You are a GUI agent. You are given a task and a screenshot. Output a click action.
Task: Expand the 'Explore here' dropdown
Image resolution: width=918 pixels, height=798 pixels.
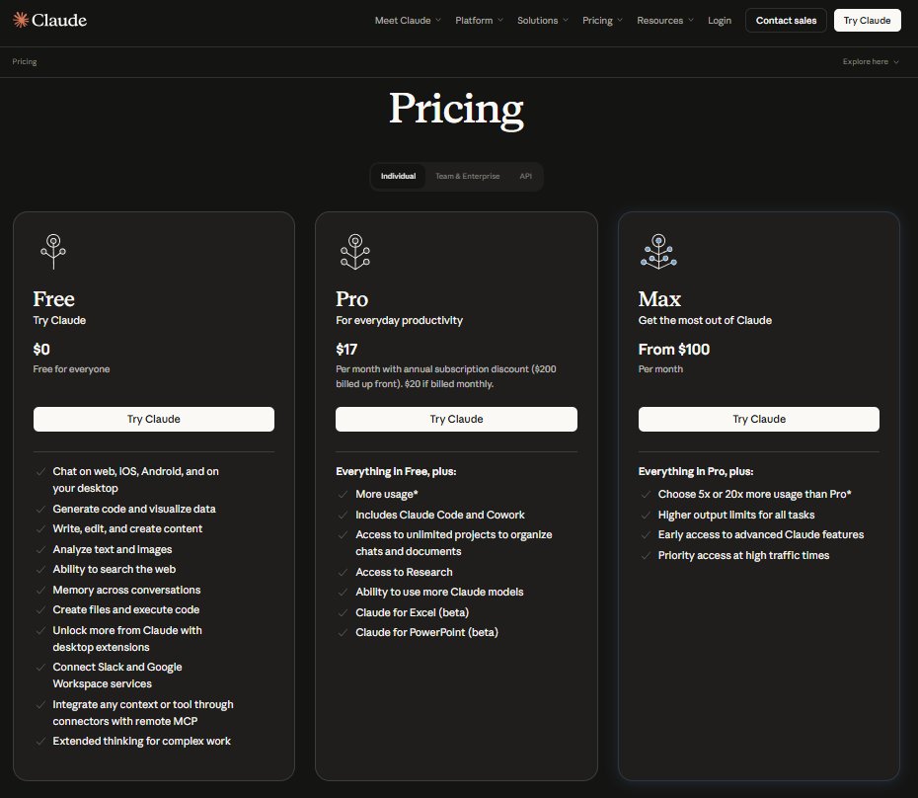871,61
